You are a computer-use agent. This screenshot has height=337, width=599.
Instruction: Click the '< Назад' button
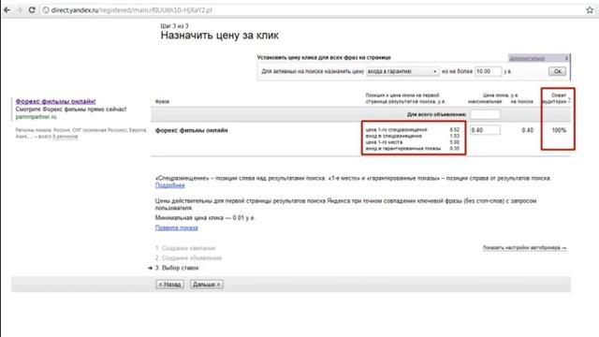coord(170,285)
